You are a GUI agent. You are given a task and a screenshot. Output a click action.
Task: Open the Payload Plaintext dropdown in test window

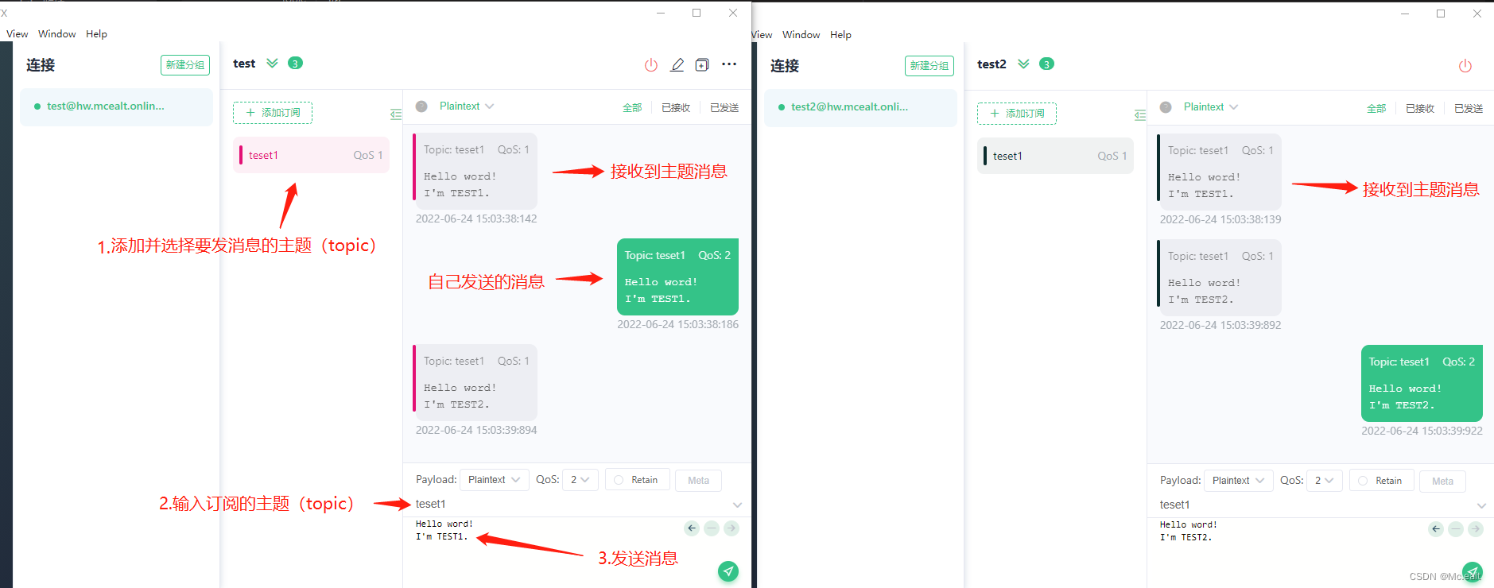[x=494, y=480]
